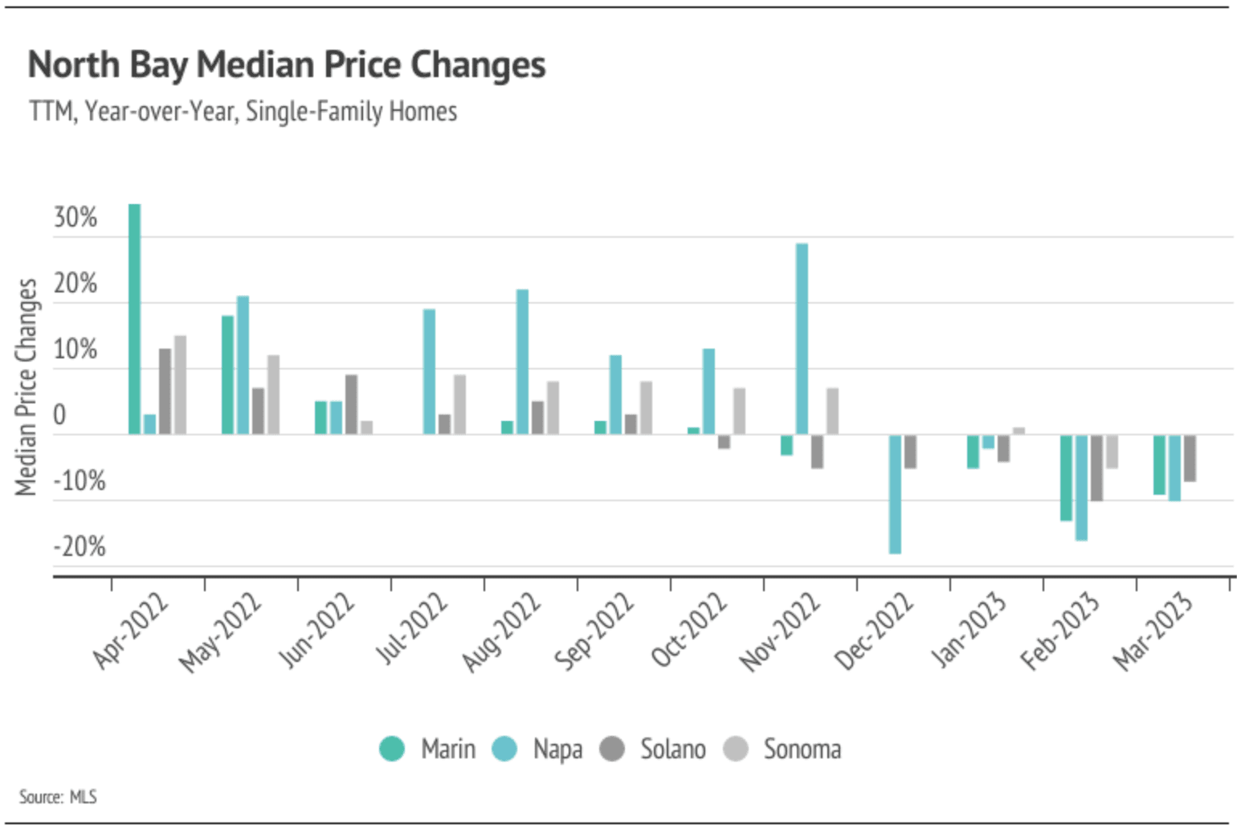Hide the Sonoma series via legend label

tap(802, 749)
